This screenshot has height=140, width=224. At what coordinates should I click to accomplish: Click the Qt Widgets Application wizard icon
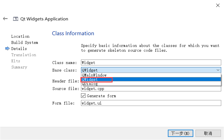pyautogui.click(x=16, y=19)
